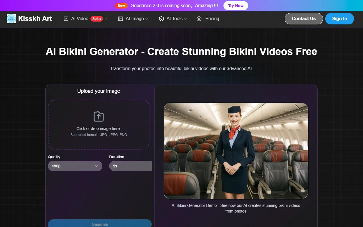The image size is (363, 227).
Task: Open the Pricing menu item
Action: coord(212,19)
